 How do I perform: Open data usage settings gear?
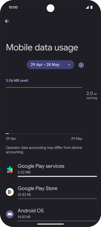pos(81,65)
